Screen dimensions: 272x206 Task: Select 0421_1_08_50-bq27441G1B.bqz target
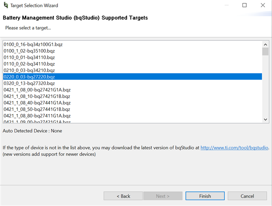coord(37,109)
